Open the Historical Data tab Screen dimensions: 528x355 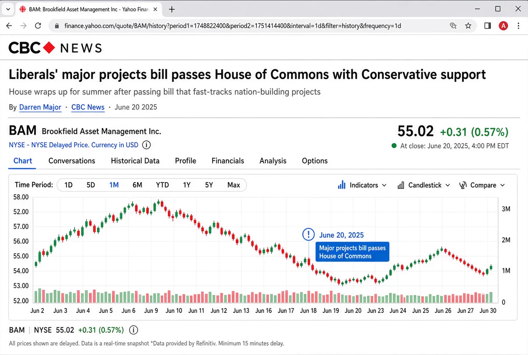135,161
